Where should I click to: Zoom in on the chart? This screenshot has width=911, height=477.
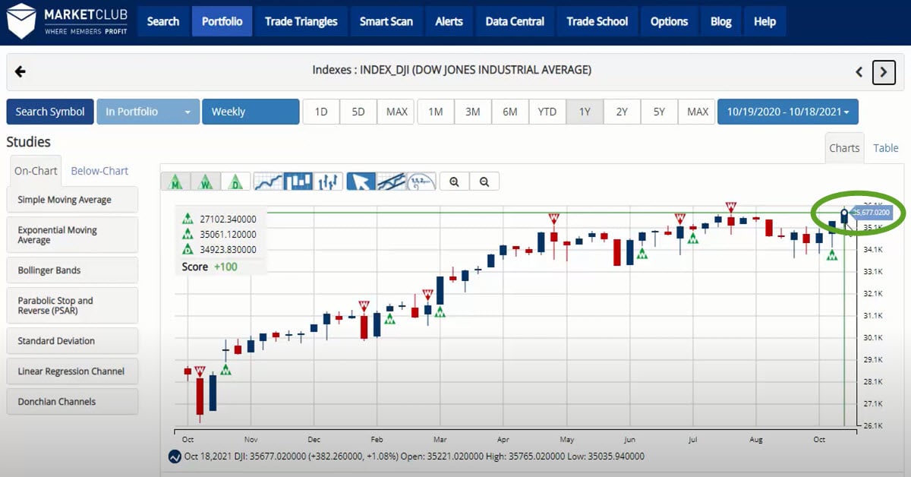454,181
